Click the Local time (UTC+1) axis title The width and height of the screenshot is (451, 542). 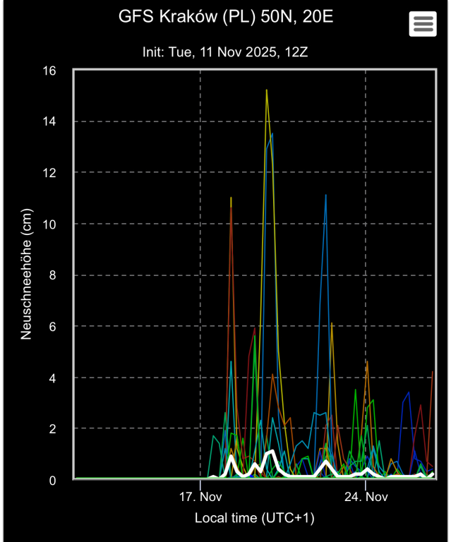[x=254, y=518]
